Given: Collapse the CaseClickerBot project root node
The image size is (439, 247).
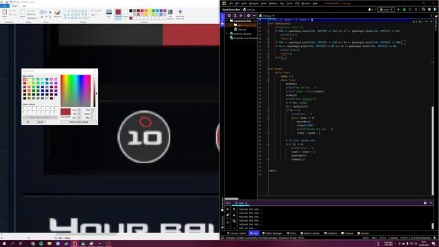Looking at the screenshot, I should (227, 21).
